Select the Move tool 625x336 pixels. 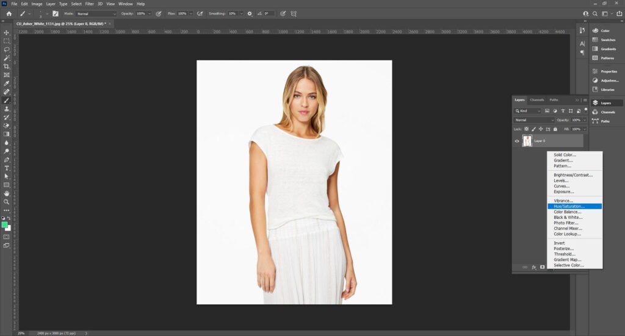coord(7,32)
